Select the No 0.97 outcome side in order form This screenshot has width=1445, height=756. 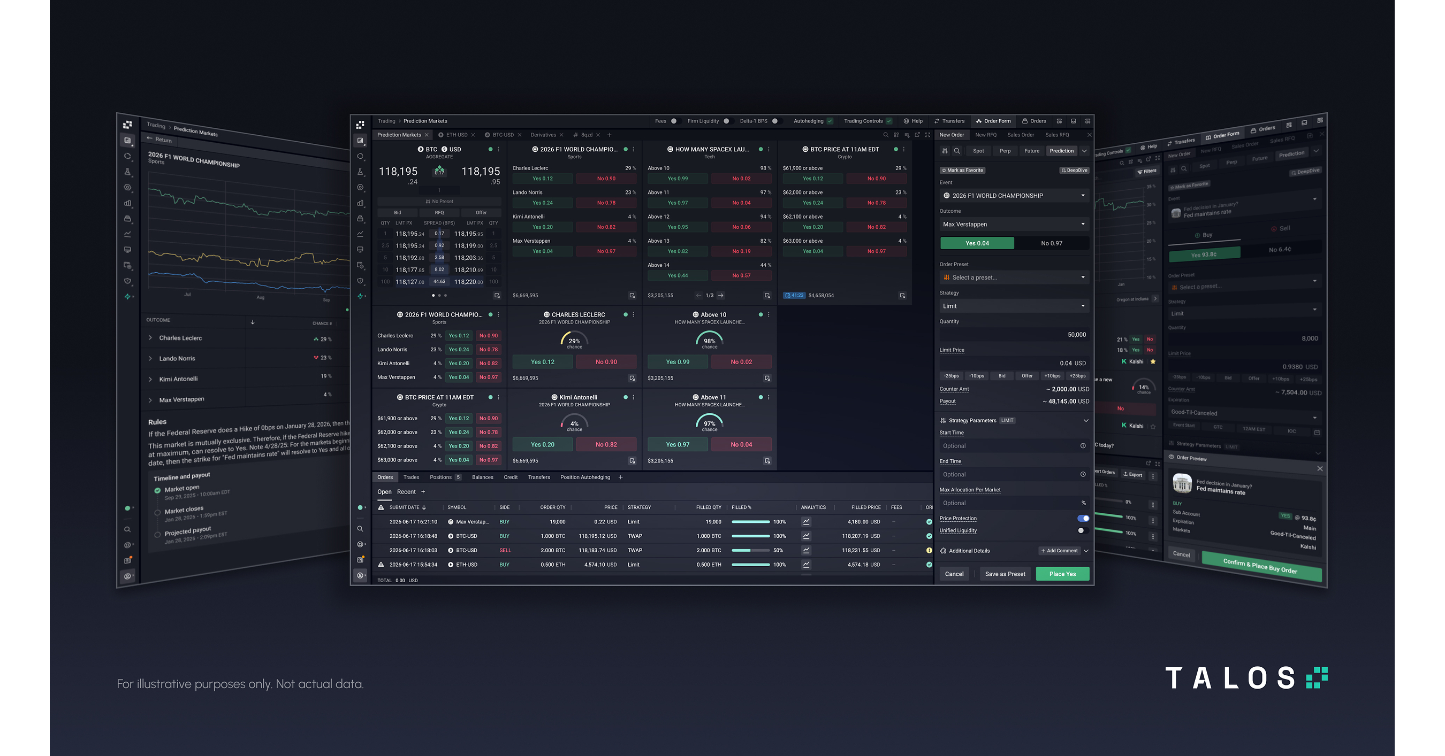1052,243
